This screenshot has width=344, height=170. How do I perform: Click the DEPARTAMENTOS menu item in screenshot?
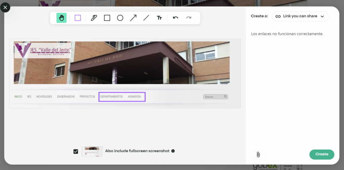[112, 97]
